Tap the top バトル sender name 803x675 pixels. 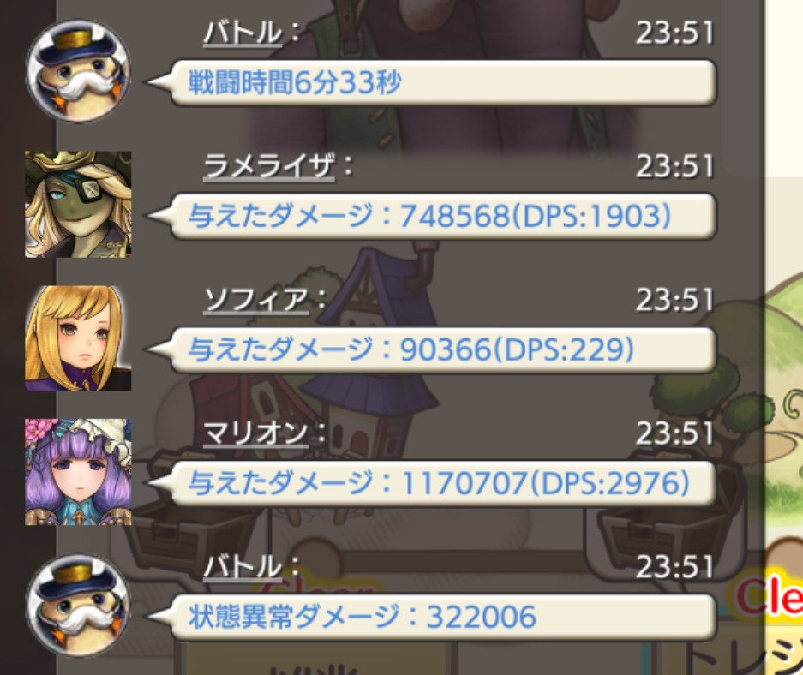click(243, 33)
